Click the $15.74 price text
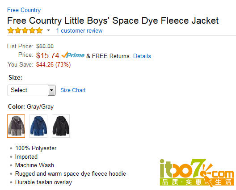 [x=47, y=55]
